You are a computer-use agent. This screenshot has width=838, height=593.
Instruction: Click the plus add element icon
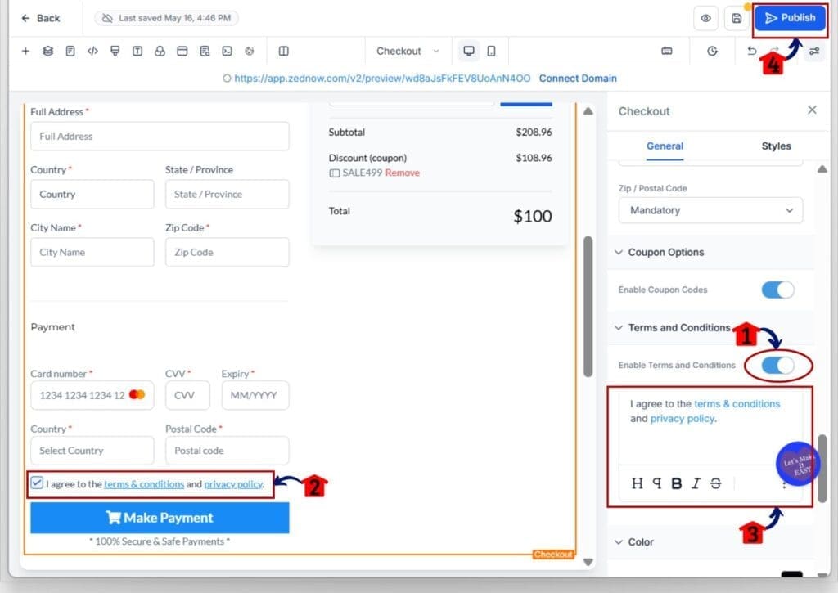pos(25,51)
